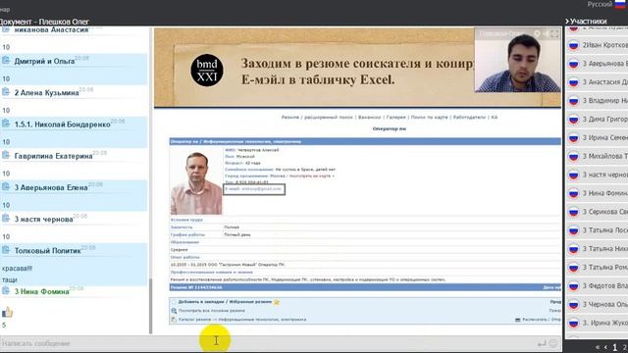
Task: Select participant 3 Чернова in the list
Action: [x=597, y=304]
